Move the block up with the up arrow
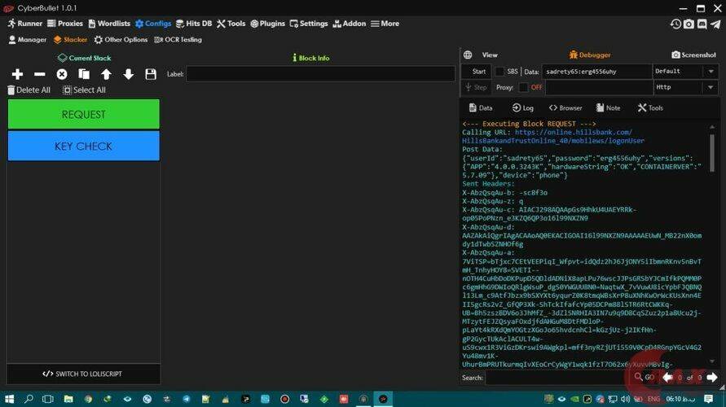This screenshot has height=407, width=726. 106,74
